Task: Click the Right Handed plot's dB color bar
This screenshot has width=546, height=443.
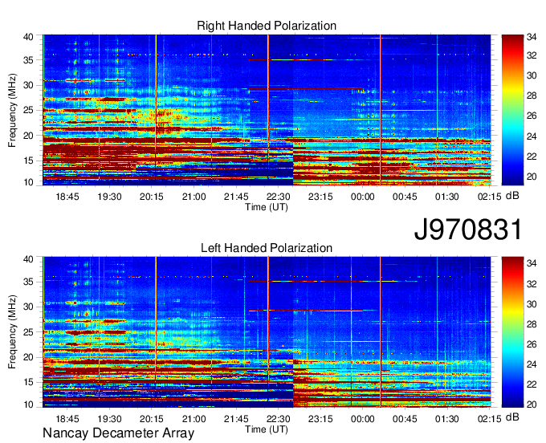Action: click(512, 110)
